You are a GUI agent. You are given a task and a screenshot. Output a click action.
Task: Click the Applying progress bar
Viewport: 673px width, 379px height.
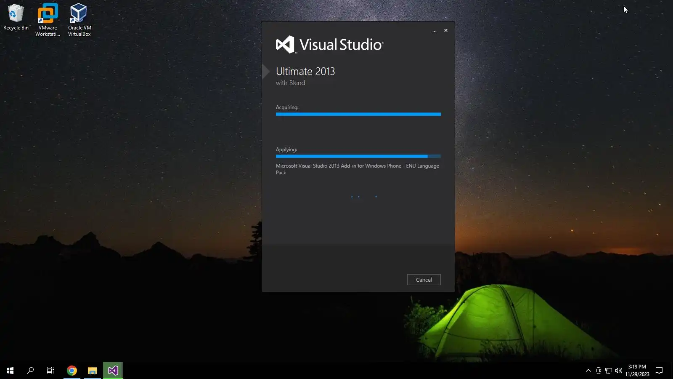(358, 156)
